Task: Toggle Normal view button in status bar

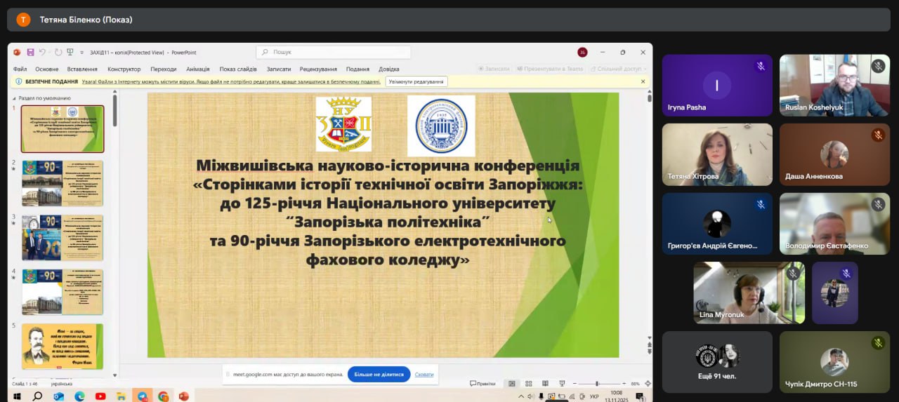Action: point(512,384)
